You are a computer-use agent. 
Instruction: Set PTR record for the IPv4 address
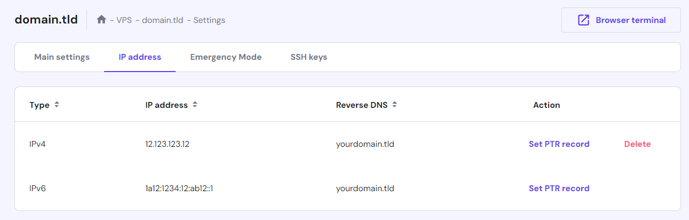pos(559,144)
